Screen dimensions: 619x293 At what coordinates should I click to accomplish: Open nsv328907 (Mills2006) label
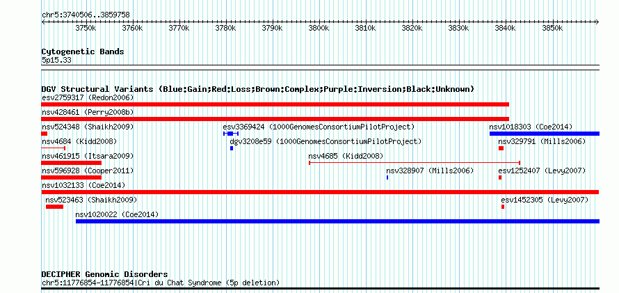tap(430, 171)
